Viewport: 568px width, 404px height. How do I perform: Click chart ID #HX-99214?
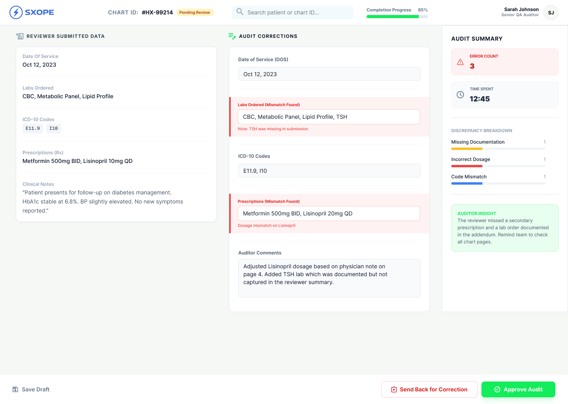point(157,12)
